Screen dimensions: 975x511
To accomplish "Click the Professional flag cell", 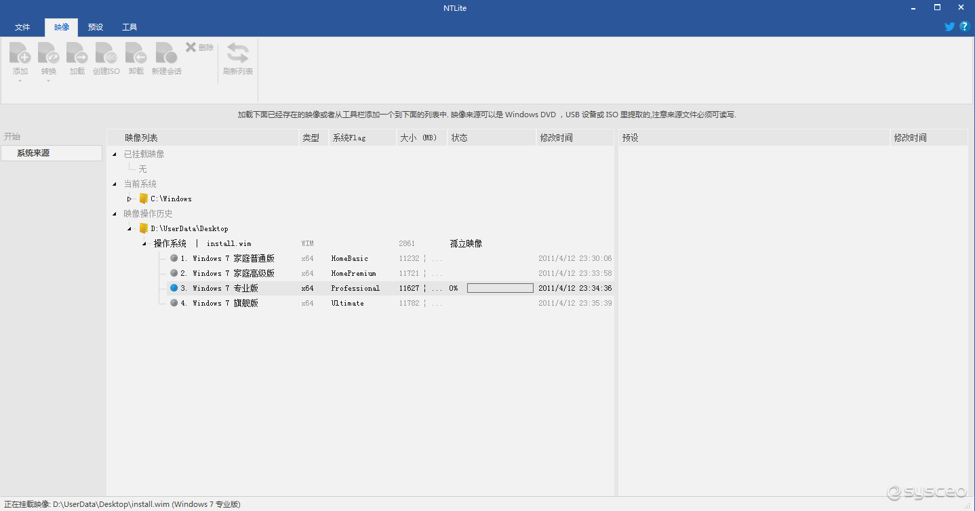I will (355, 288).
